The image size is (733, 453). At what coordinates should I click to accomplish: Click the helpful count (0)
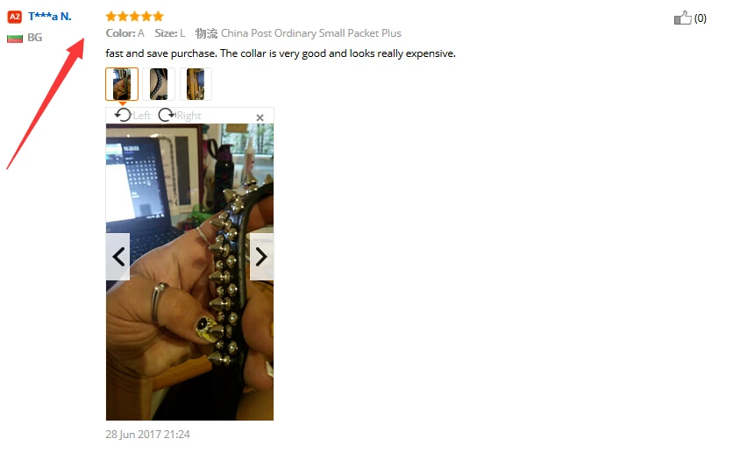tap(700, 18)
